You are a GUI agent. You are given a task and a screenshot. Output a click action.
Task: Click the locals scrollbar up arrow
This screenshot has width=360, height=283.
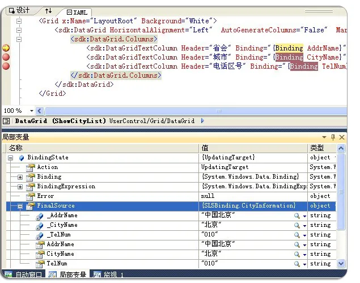tap(341, 149)
